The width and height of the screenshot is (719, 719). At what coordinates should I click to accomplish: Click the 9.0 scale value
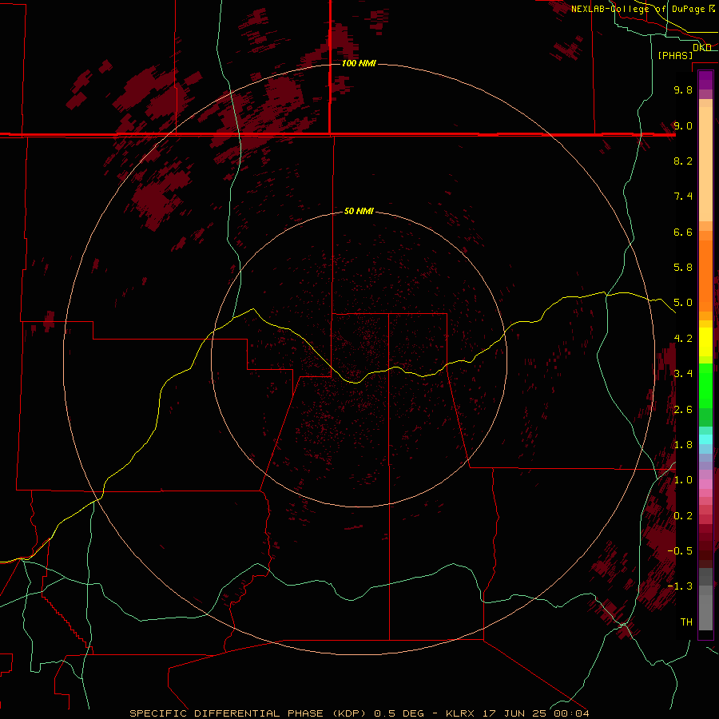pos(683,125)
